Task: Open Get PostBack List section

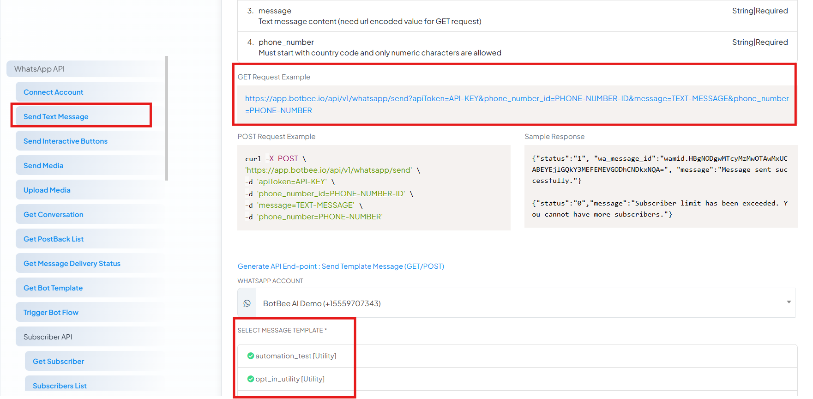Action: point(90,239)
